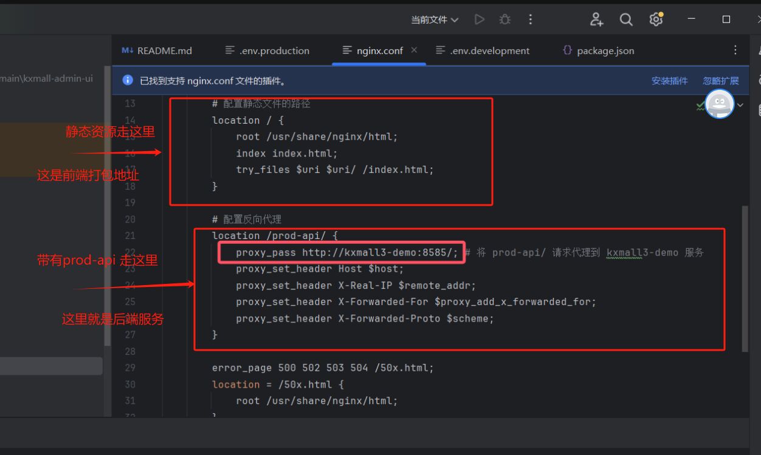Open the .env.production tab

tap(267, 51)
